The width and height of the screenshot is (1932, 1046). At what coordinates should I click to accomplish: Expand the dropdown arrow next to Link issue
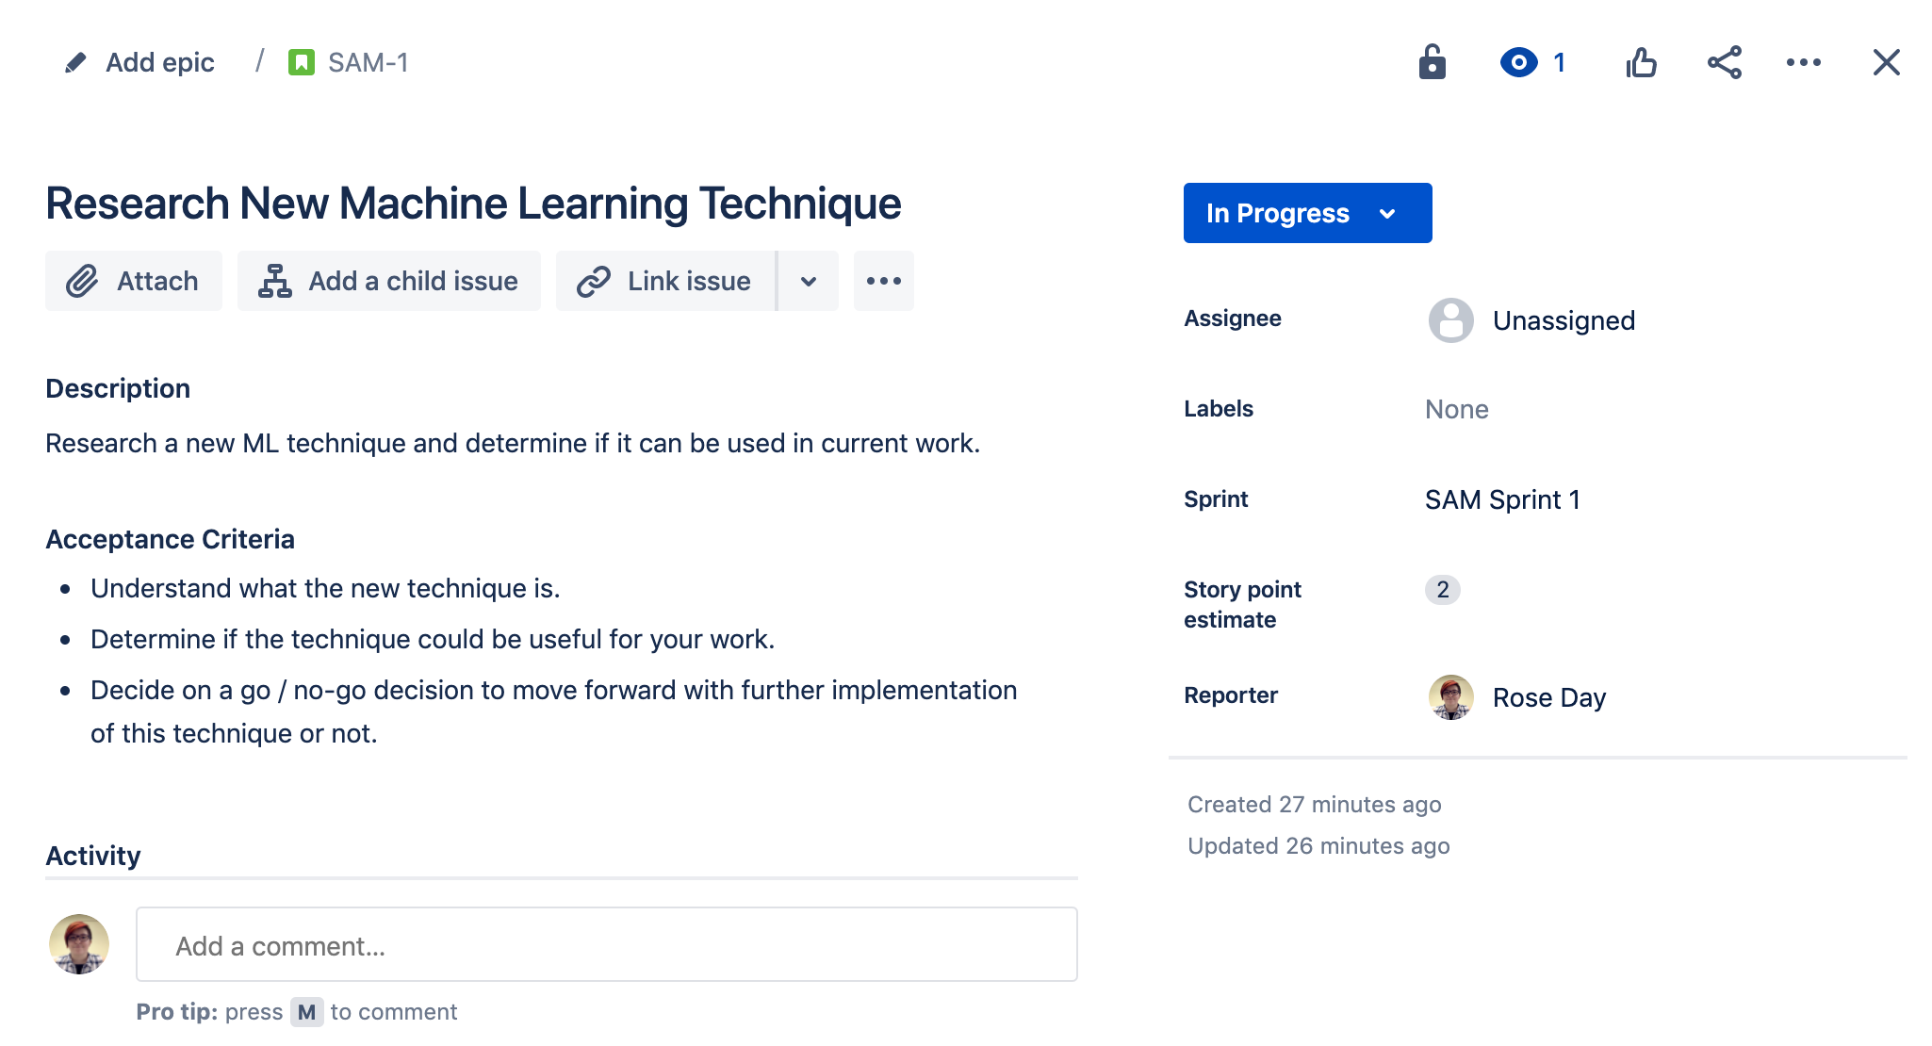pyautogui.click(x=809, y=281)
